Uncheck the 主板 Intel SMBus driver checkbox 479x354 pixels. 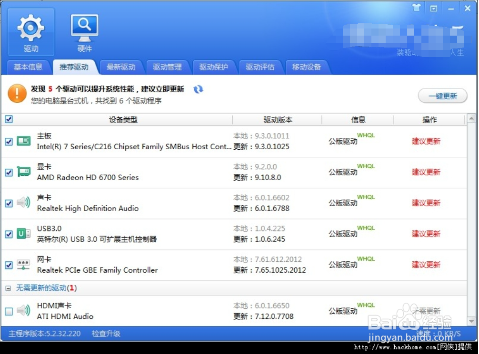pyautogui.click(x=9, y=142)
